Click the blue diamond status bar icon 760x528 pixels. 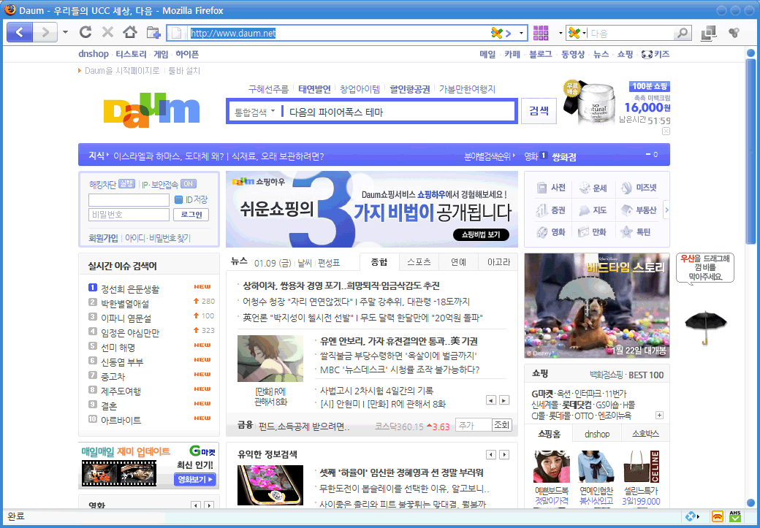pyautogui.click(x=691, y=516)
